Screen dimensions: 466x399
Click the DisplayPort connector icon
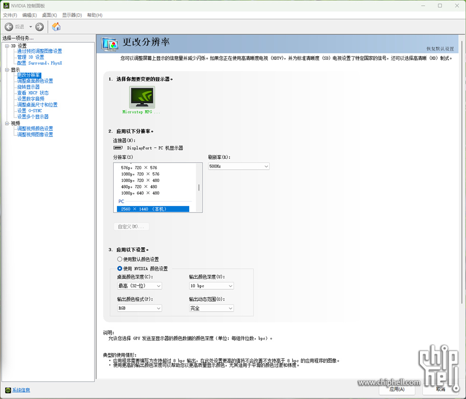(x=117, y=148)
